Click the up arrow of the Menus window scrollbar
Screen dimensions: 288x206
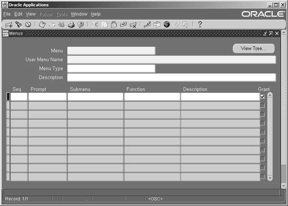284,33
